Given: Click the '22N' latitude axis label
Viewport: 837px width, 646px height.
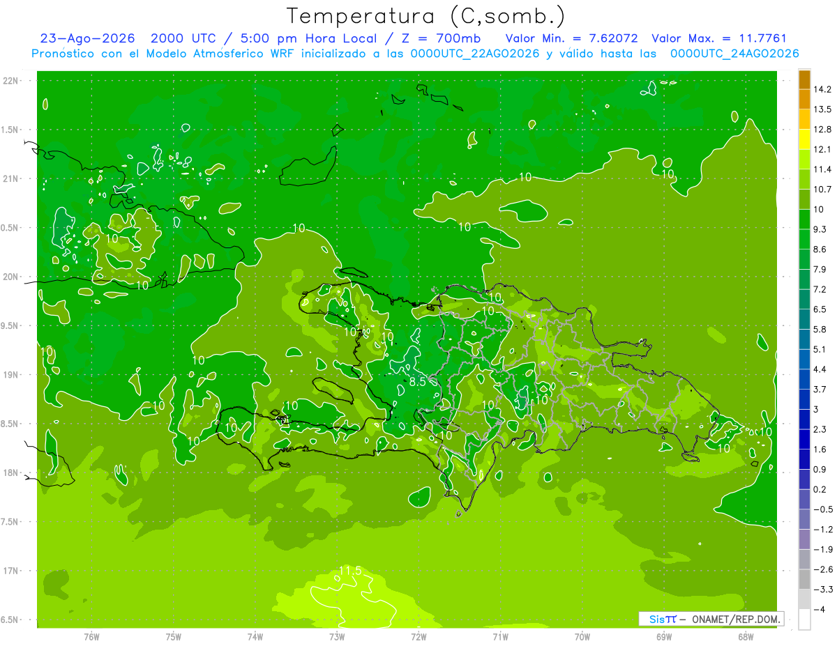Looking at the screenshot, I should pyautogui.click(x=10, y=81).
